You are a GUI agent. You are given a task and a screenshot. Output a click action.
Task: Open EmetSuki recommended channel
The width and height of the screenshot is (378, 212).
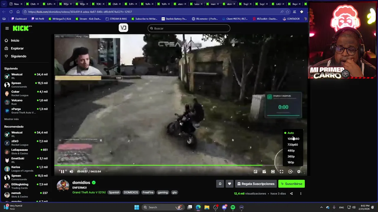click(x=26, y=160)
